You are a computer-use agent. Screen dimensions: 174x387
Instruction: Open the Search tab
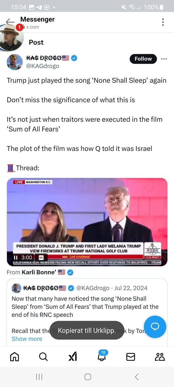click(43, 357)
